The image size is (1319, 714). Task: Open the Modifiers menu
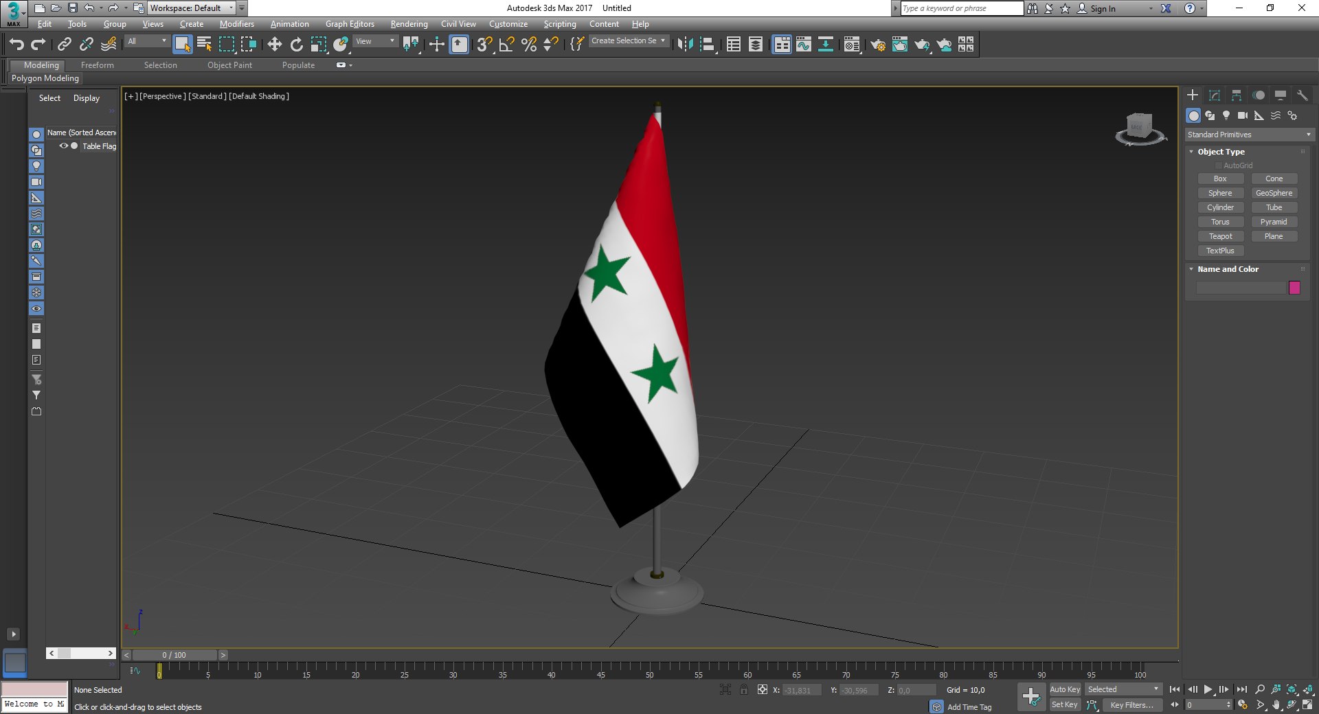coord(236,24)
